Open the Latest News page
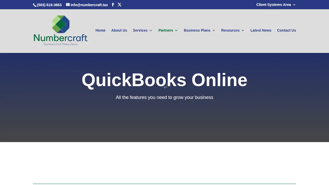 (261, 30)
